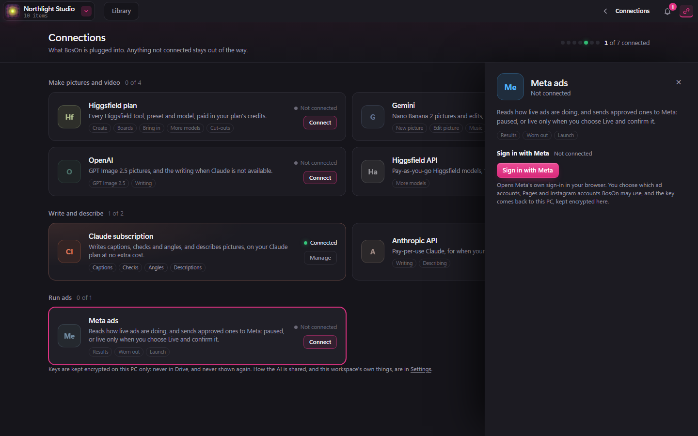Click the Describing tag under Anthropic API

435,263
